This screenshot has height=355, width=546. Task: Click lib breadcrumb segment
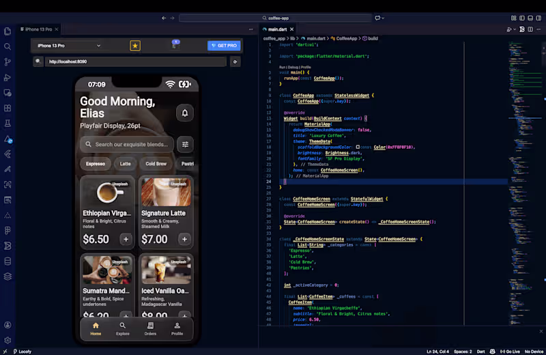293,38
